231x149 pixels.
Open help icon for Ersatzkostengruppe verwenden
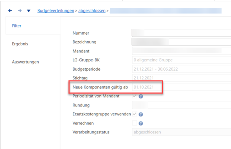141,114
